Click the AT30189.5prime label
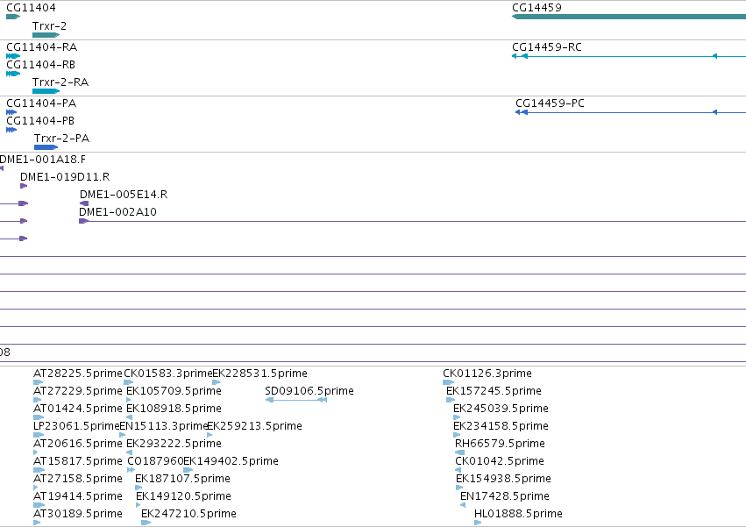This screenshot has width=746, height=527. pos(78,514)
